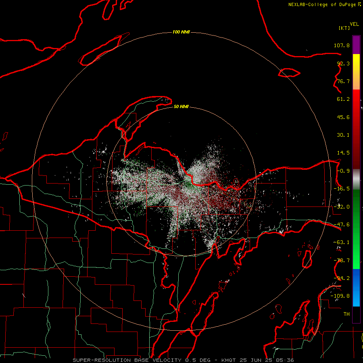The width and height of the screenshot is (363, 363).
Task: Click the 50 NMI range ring label
Action: click(181, 106)
